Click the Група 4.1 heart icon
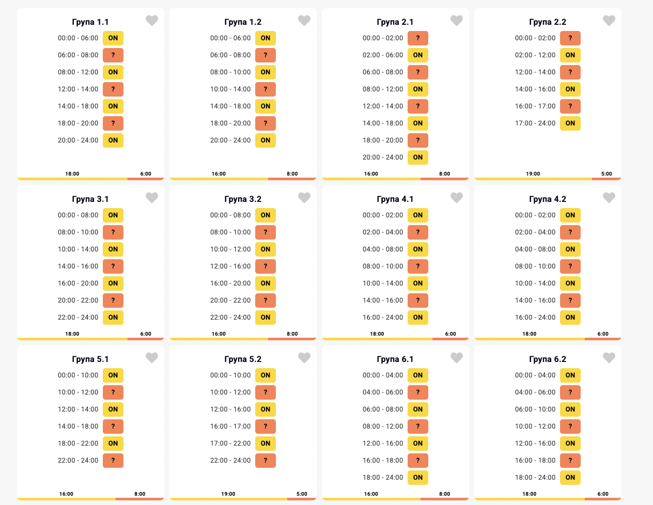 click(x=456, y=198)
